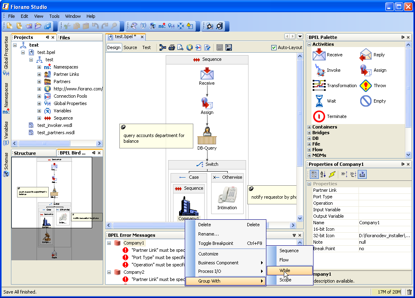Select the Empty activity
415x298 pixels.
373,101
